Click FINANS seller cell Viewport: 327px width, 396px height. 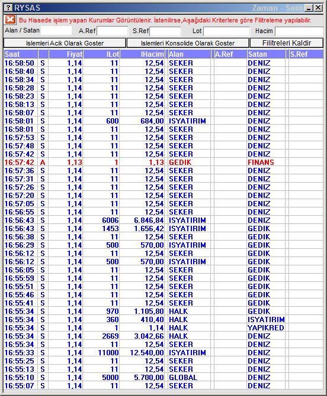[x=261, y=162]
